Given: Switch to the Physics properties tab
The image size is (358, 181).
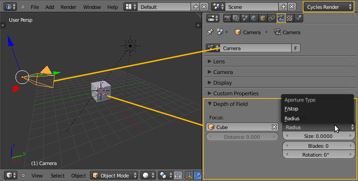Looking at the screenshot, I should pyautogui.click(x=298, y=18).
